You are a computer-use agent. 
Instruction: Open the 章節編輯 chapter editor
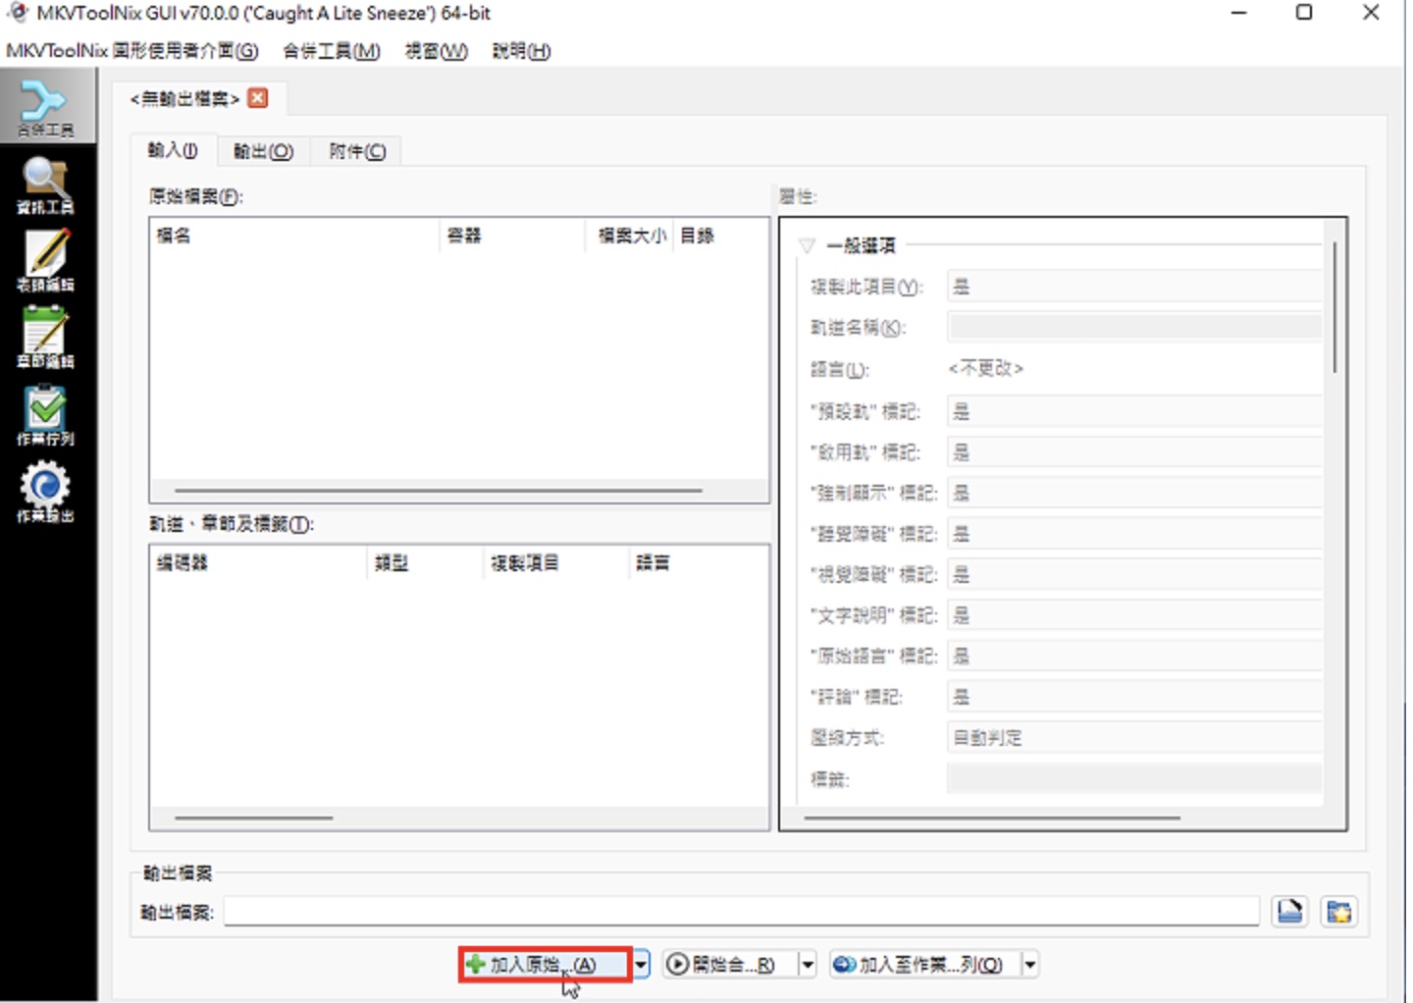tap(46, 338)
